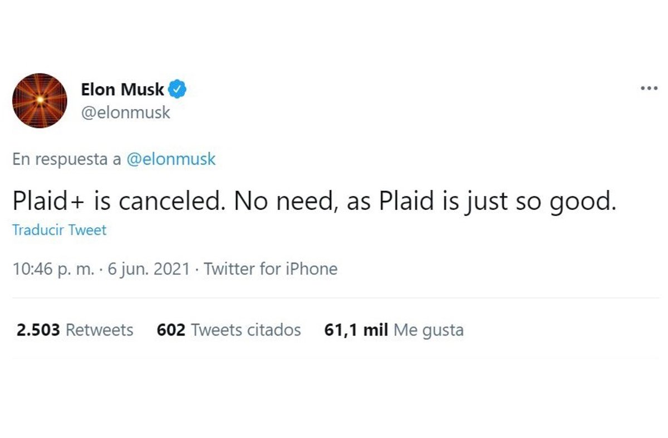View the Retweets list
Screen dimensions: 668x438
tap(100, 330)
